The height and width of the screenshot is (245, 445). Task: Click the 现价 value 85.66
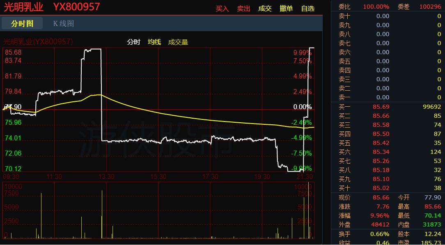(381, 197)
